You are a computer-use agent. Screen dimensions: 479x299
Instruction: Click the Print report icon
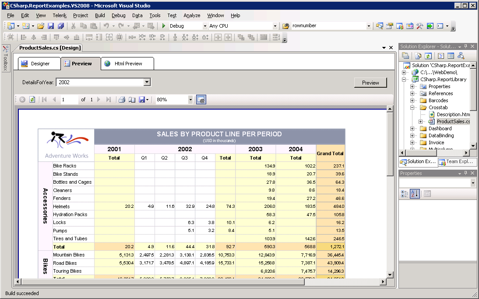tap(122, 100)
